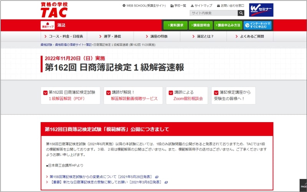Open 簿記検定講座から受験生の皆様へ card
The image size is (307, 192).
click(x=233, y=96)
